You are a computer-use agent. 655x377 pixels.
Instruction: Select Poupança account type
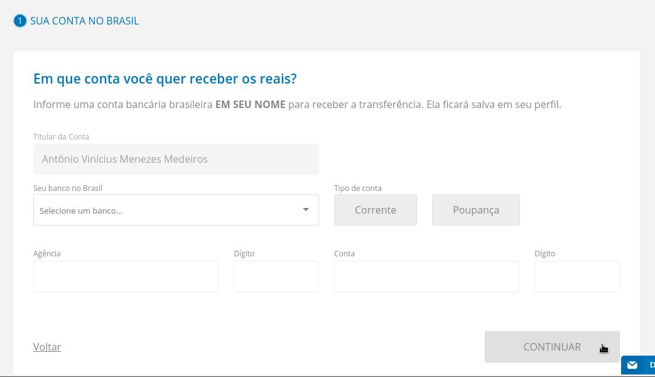click(x=476, y=210)
